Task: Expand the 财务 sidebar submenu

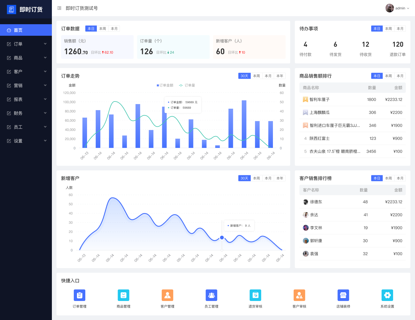Action: pyautogui.click(x=26, y=113)
